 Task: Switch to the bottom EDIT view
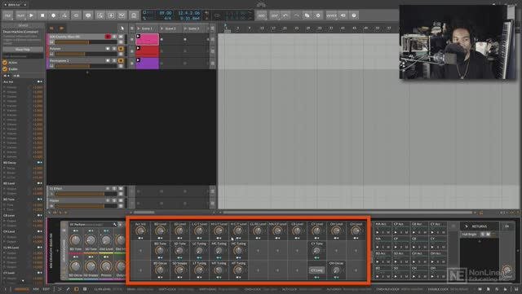click(x=46, y=289)
